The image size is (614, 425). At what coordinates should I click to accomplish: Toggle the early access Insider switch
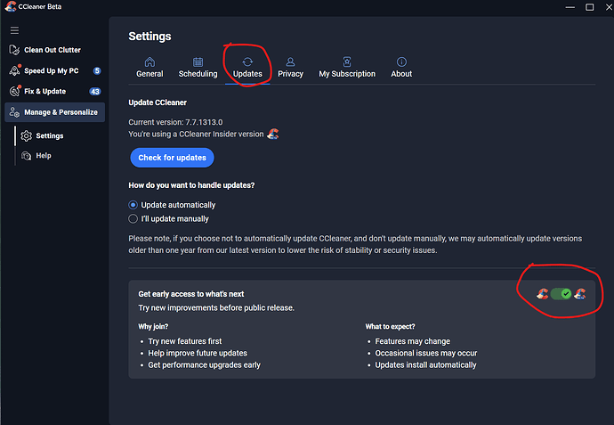[561, 294]
